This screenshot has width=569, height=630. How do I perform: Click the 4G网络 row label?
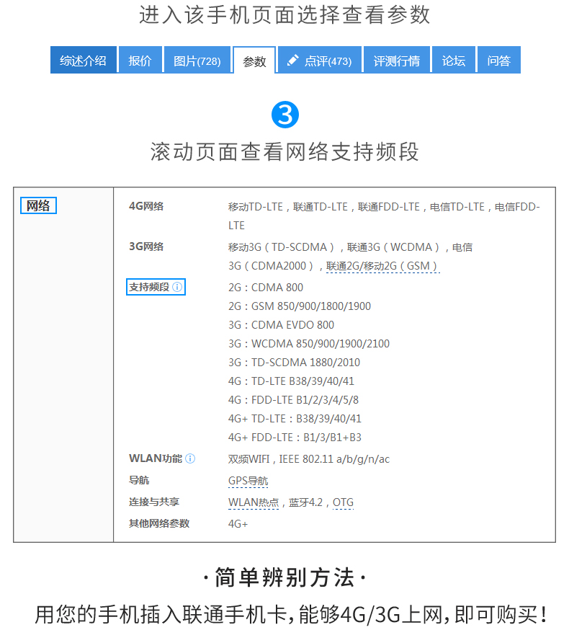point(146,206)
